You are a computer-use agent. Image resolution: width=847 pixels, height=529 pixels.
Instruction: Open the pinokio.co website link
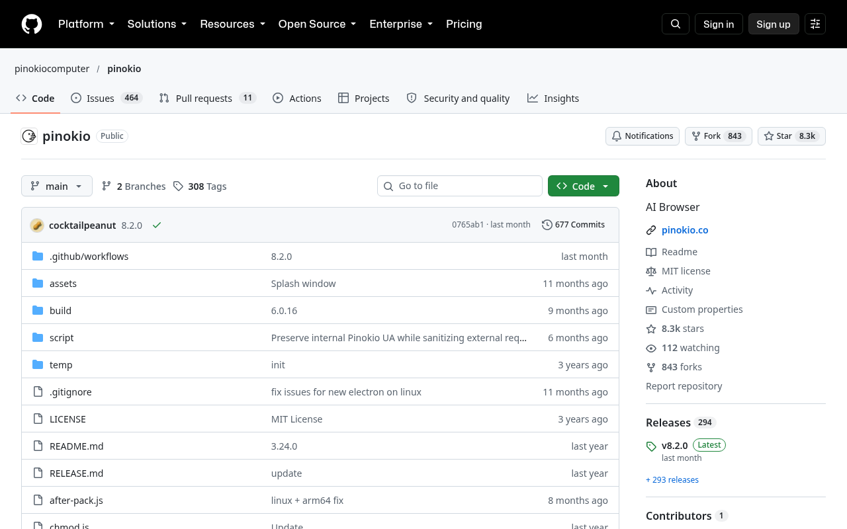pos(685,230)
